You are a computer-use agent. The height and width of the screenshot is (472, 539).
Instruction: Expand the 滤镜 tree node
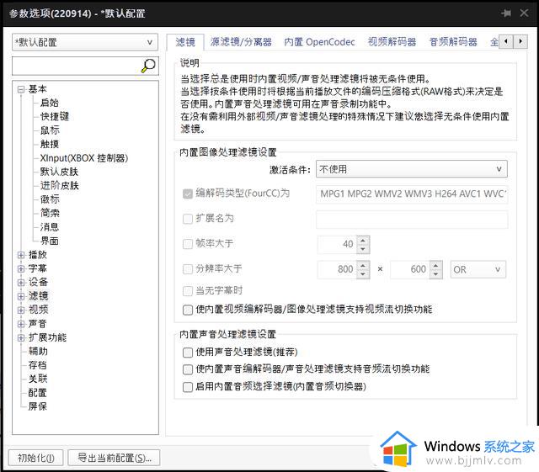[x=21, y=296]
